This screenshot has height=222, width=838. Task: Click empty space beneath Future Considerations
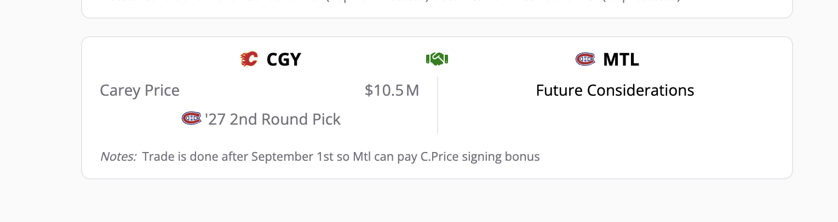pyautogui.click(x=615, y=120)
